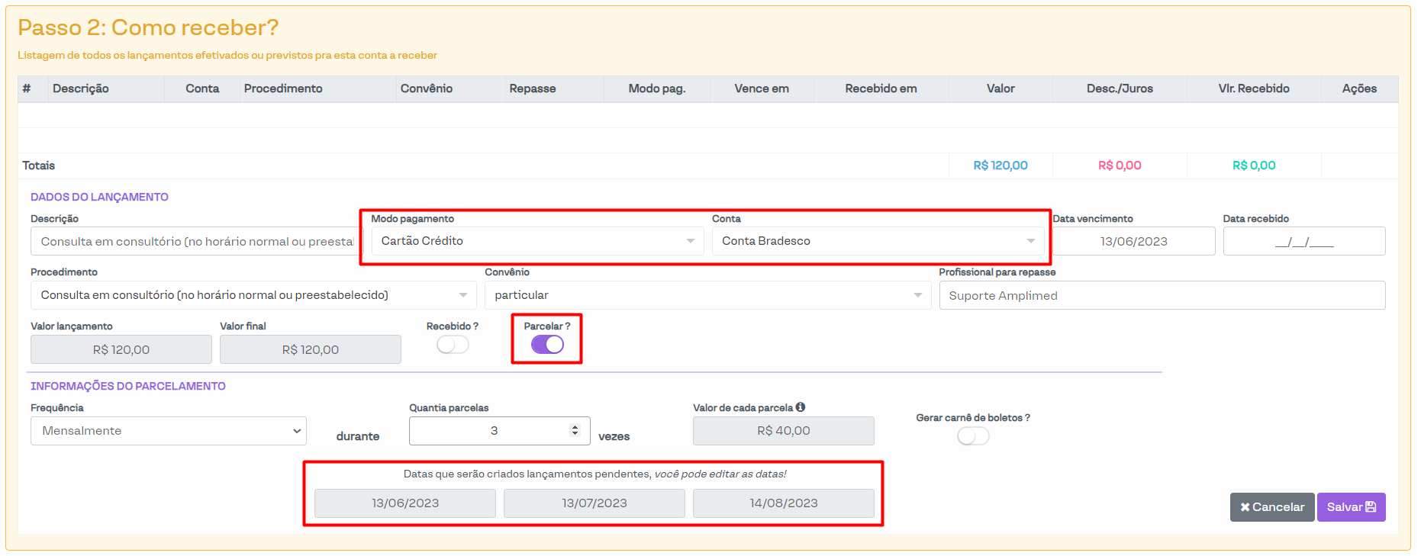The image size is (1421, 556).
Task: Turn off the Parcelar toggle
Action: 547,345
